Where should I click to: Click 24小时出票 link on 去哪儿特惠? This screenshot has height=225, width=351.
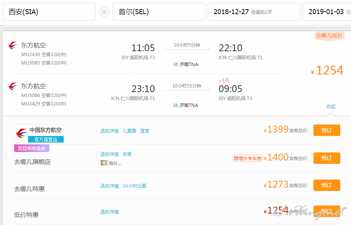click(x=134, y=186)
